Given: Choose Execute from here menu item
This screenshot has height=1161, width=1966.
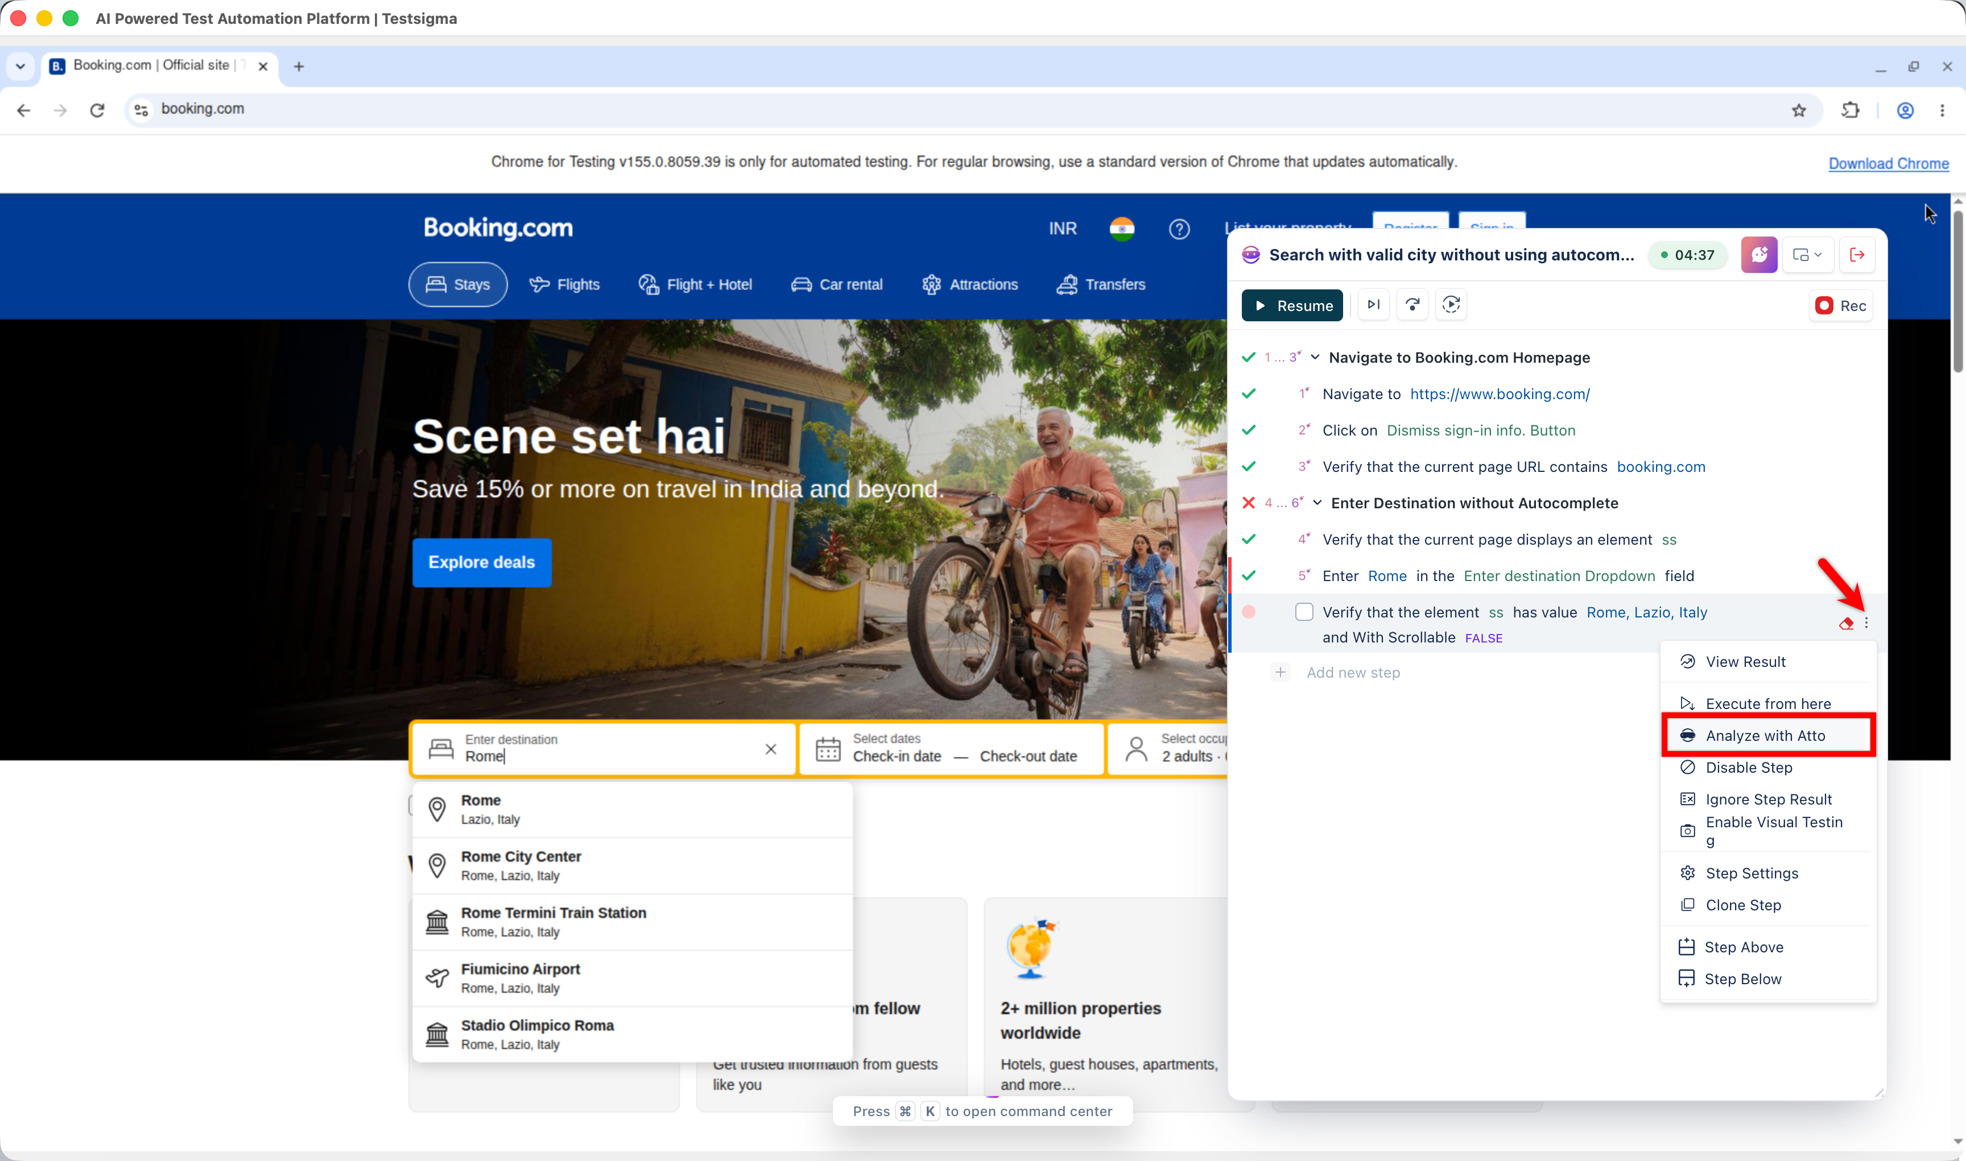Looking at the screenshot, I should [1768, 703].
